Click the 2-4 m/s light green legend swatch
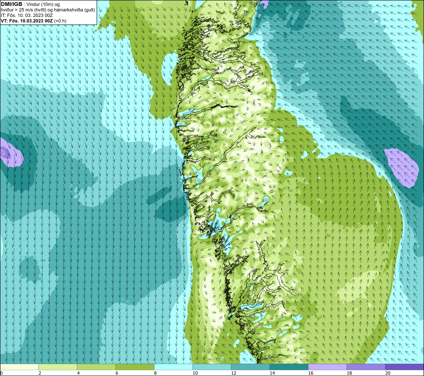 [x=58, y=367]
